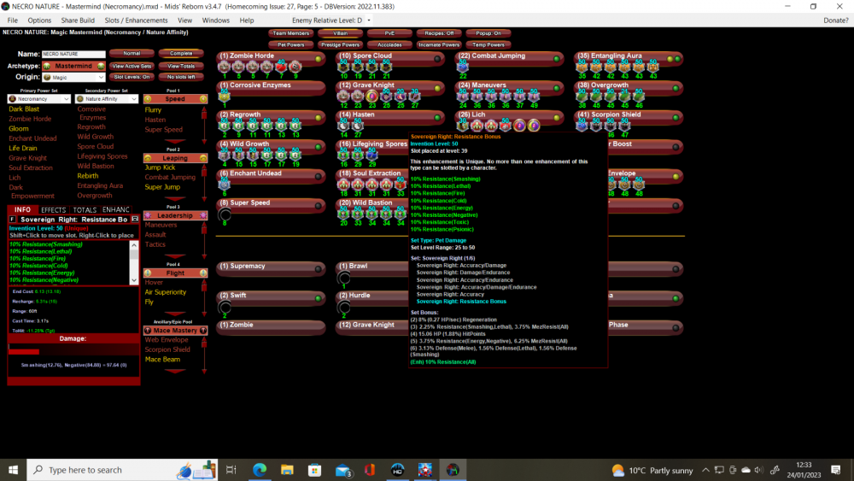The image size is (854, 481).
Task: Toggle the Slot Levels: On button
Action: tap(132, 78)
